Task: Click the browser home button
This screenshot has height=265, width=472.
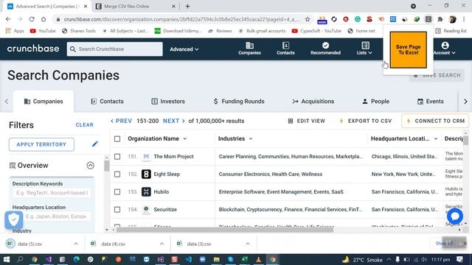Action: (x=44, y=19)
